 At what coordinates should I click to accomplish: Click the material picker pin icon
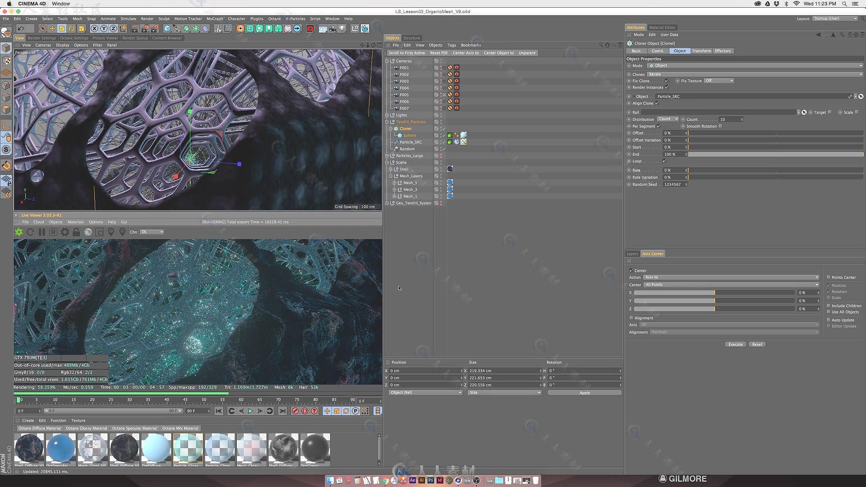pos(122,232)
